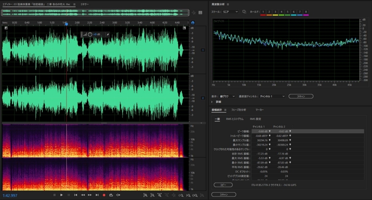Open the 表示 dropdown (線グラフ)

[227, 96]
